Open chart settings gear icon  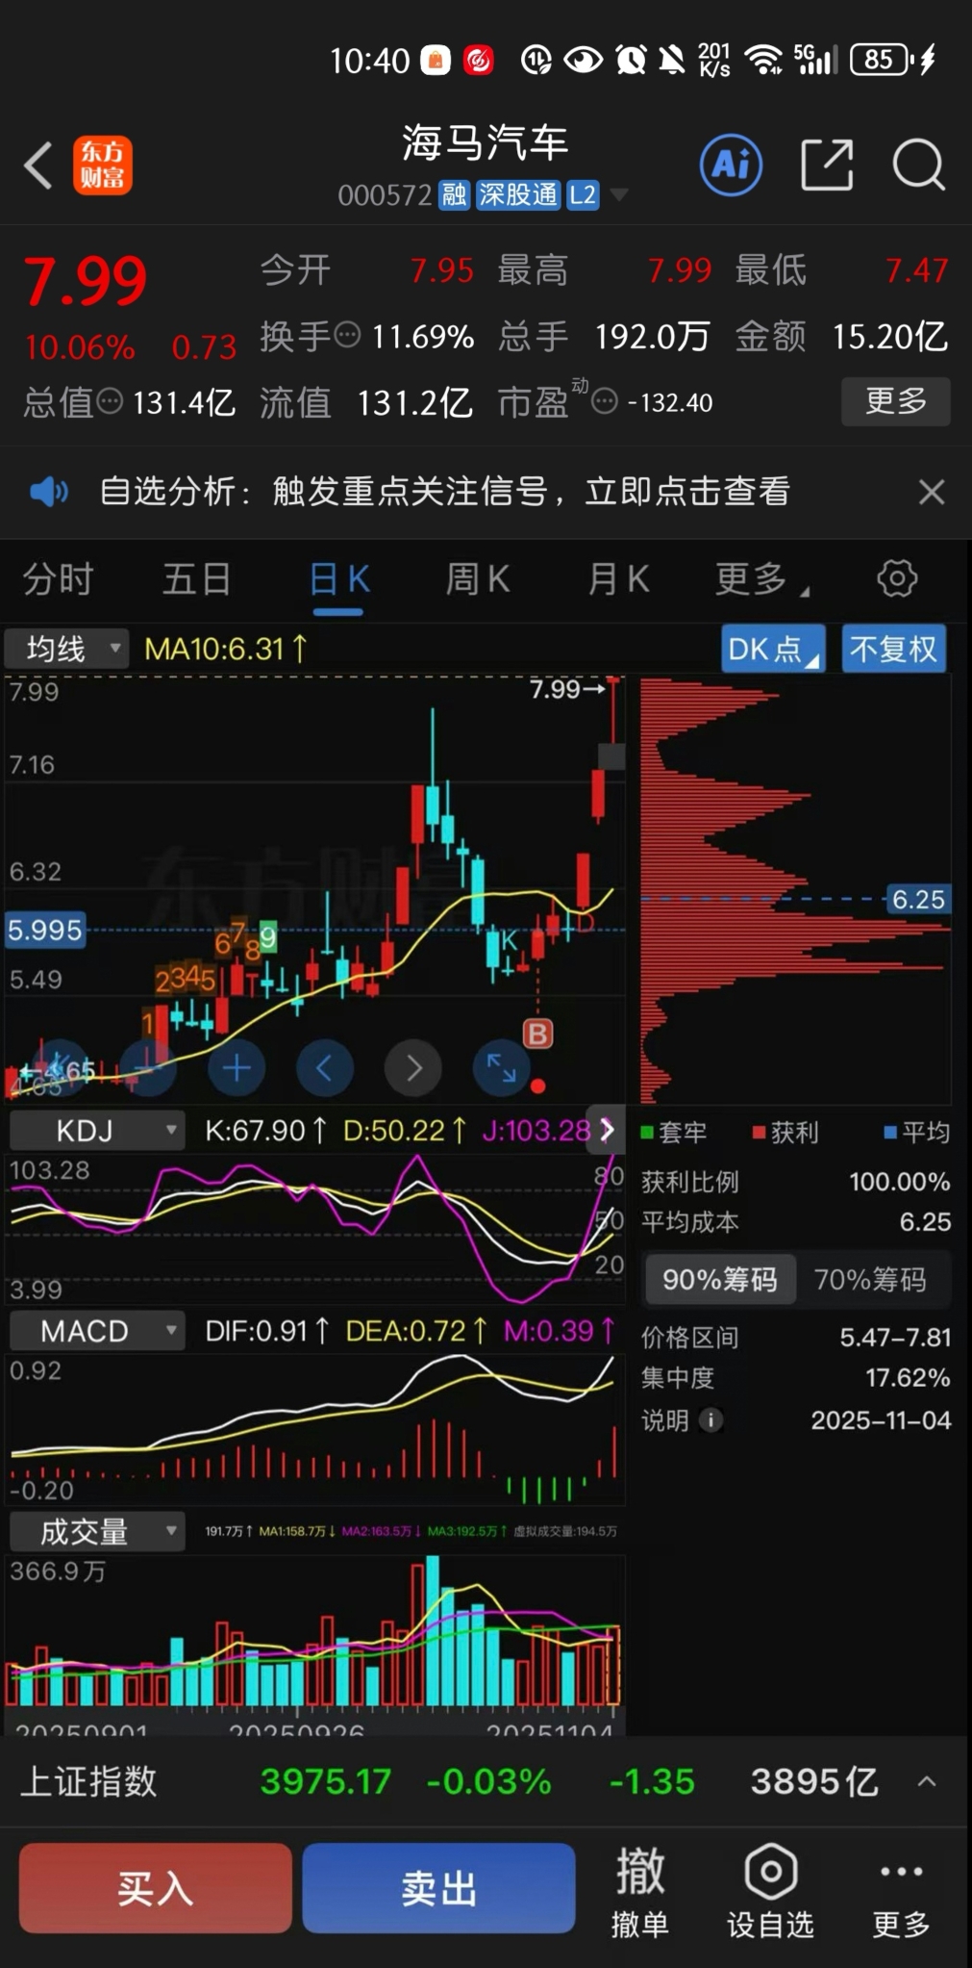pos(897,579)
